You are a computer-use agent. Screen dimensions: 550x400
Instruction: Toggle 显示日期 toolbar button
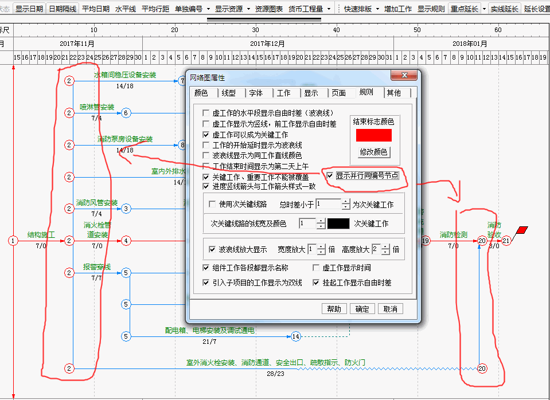pos(29,9)
